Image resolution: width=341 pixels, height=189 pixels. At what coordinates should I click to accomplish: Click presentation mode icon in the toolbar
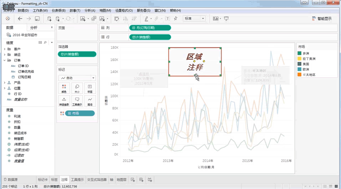pyautogui.click(x=226, y=18)
